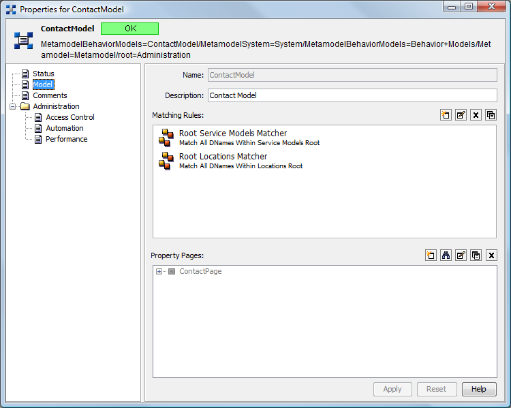Screen dimensions: 511x408
Task: Click the find property page binoculars icon
Action: point(446,255)
